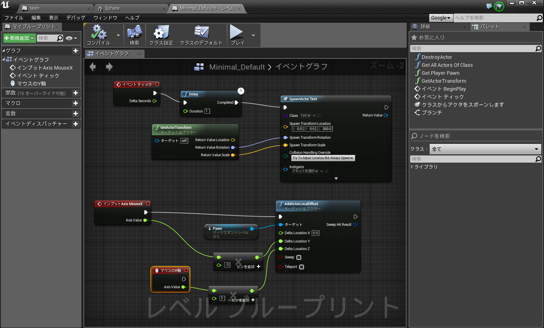Open the ファイル menu

(14, 18)
